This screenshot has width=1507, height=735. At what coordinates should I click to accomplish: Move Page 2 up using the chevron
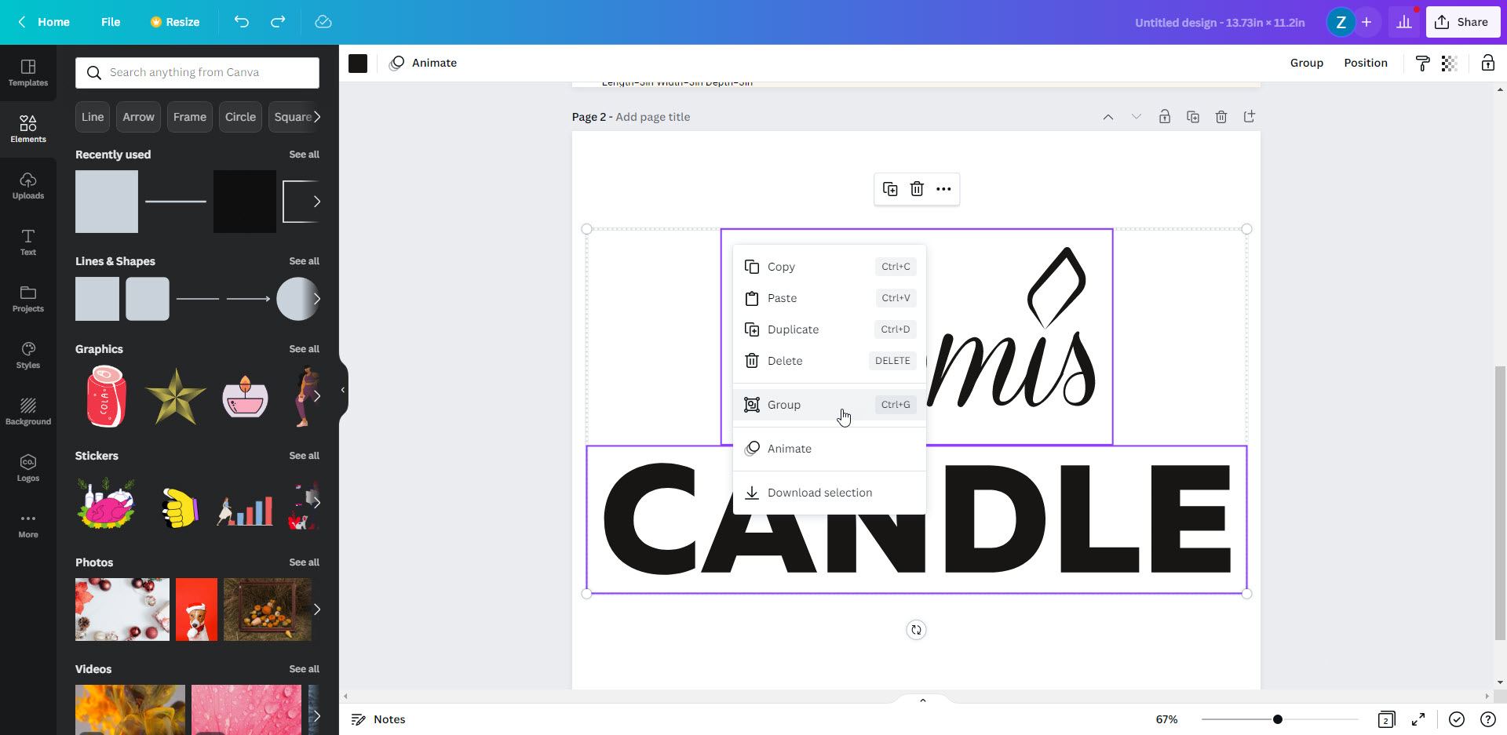[1108, 116]
